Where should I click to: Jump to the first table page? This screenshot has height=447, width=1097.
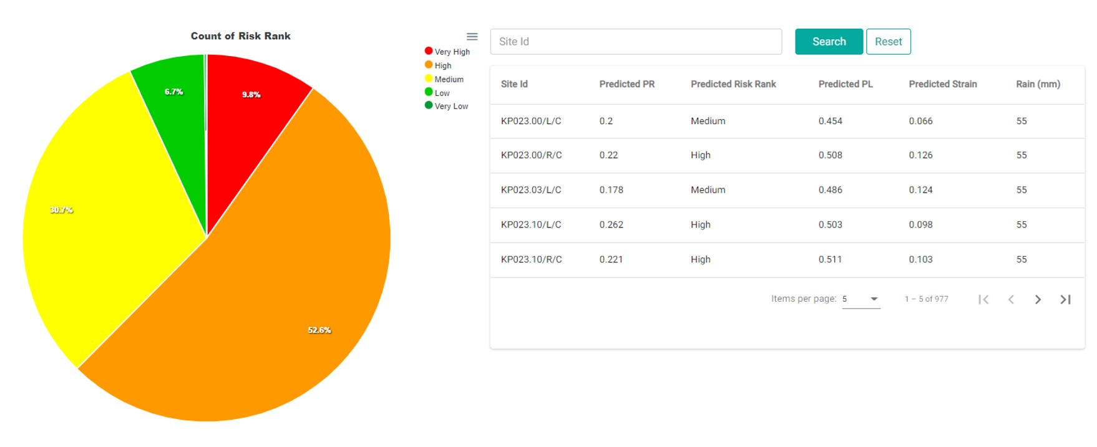pos(983,300)
